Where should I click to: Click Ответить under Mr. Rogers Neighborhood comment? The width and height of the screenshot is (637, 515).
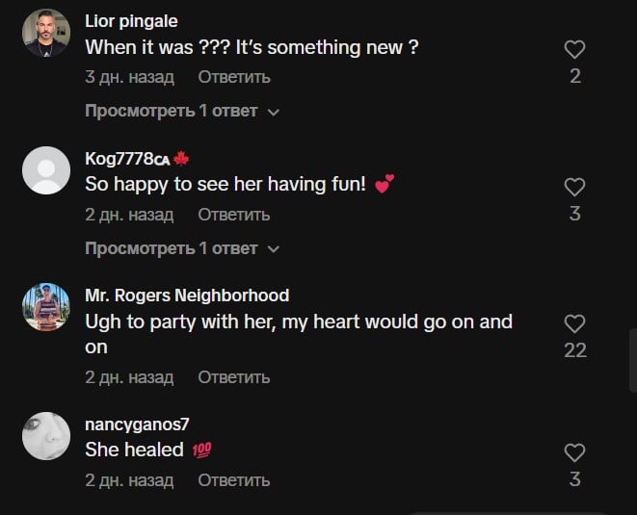pos(234,377)
